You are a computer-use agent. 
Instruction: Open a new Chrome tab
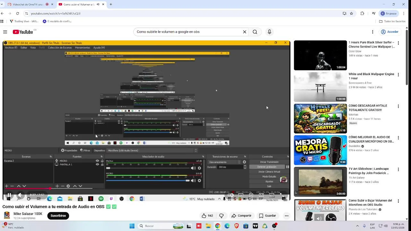coord(111,4)
